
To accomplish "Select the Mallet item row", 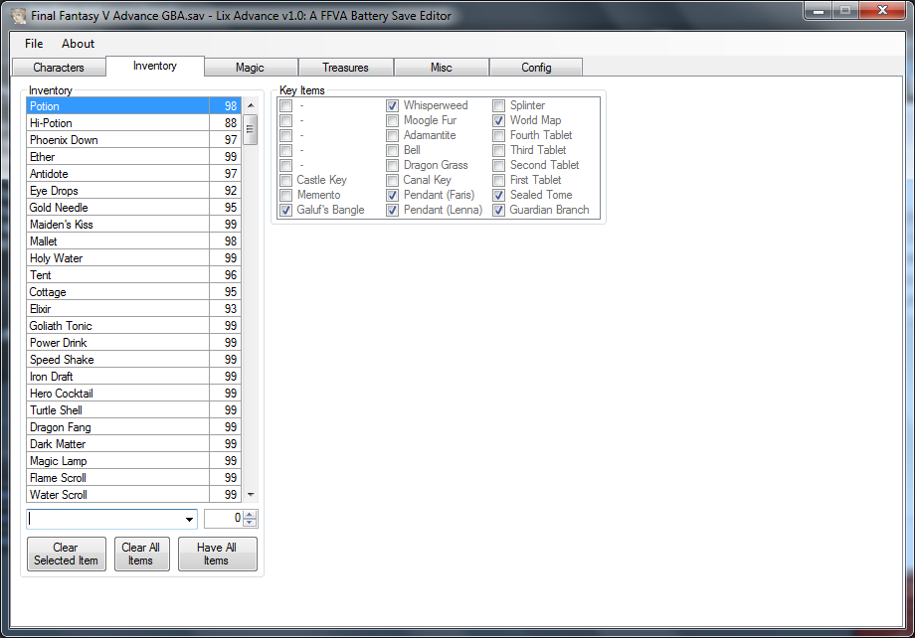I will click(x=133, y=241).
